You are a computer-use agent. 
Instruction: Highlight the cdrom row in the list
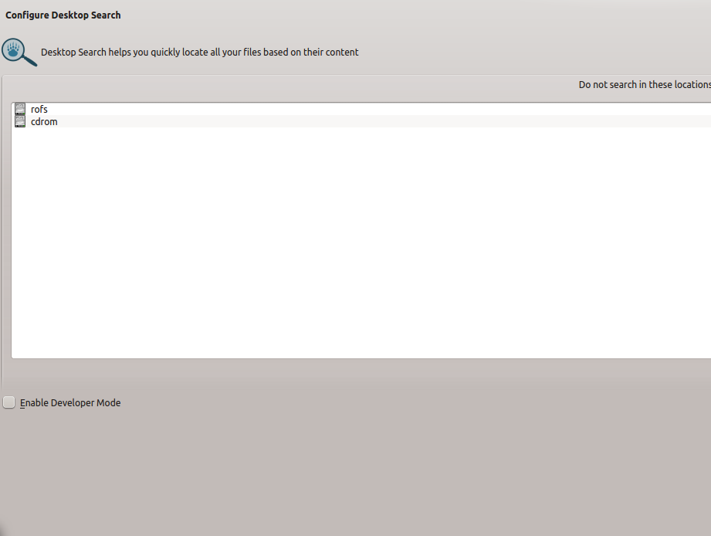tap(361, 121)
